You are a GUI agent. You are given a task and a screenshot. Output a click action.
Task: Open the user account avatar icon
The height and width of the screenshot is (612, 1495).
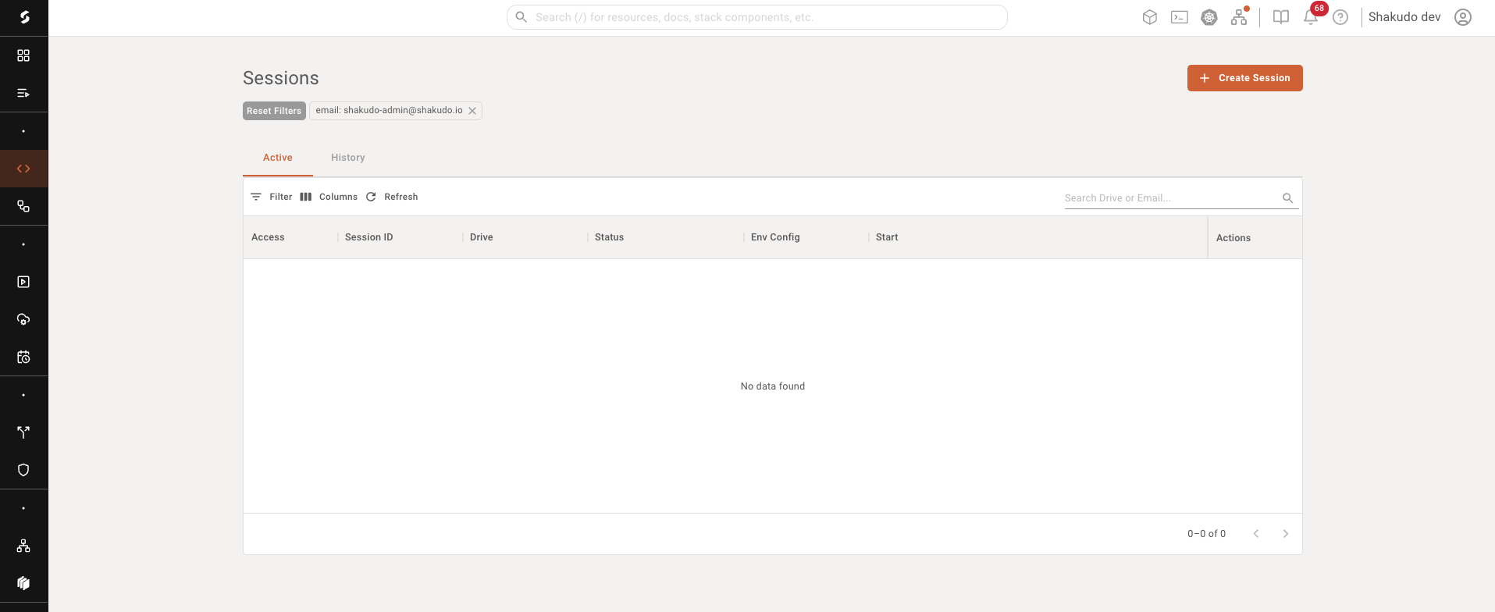(x=1463, y=17)
